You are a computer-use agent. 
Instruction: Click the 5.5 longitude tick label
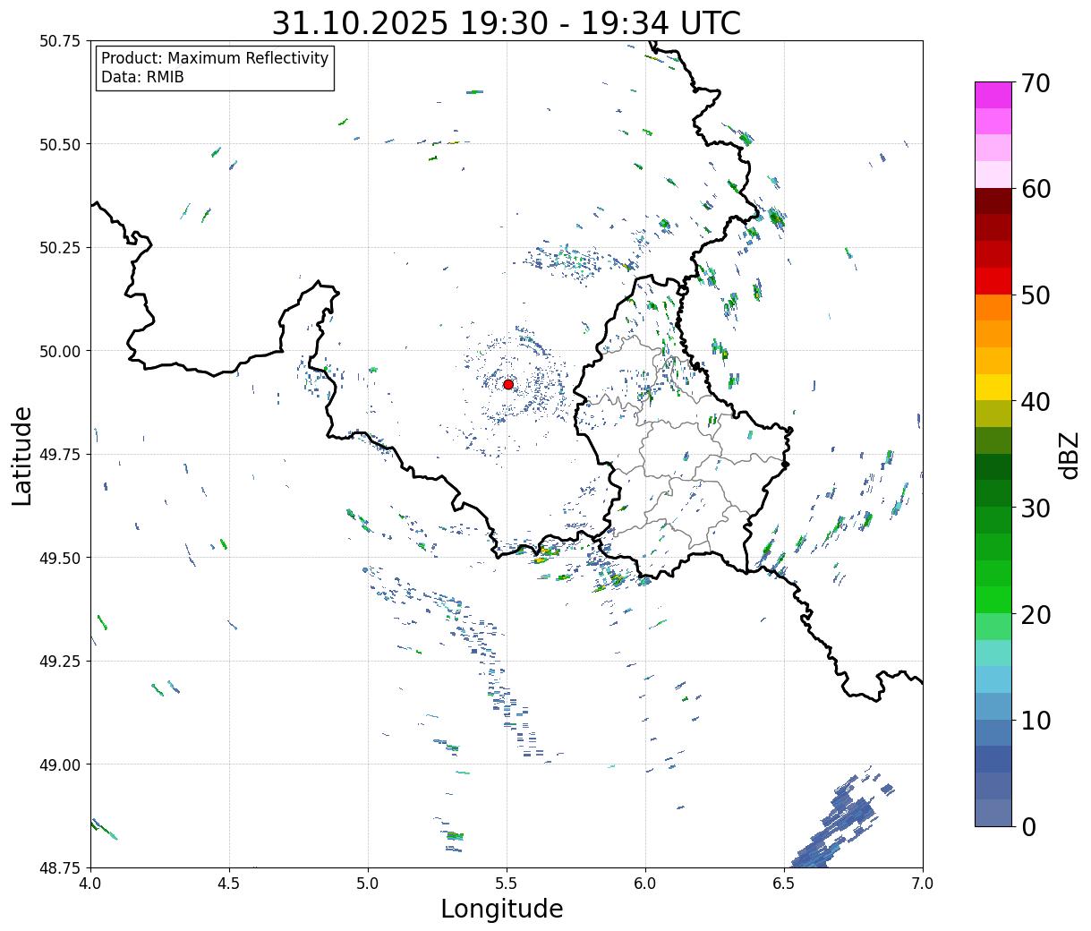[x=507, y=884]
